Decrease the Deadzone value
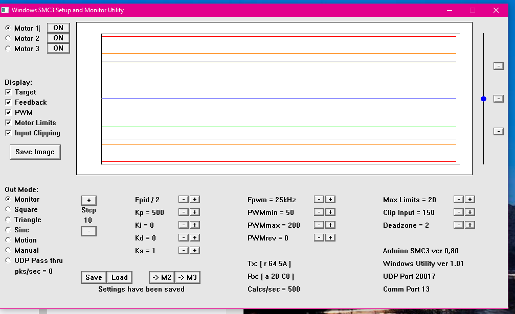Viewport: 515px width, 314px height. (x=459, y=225)
